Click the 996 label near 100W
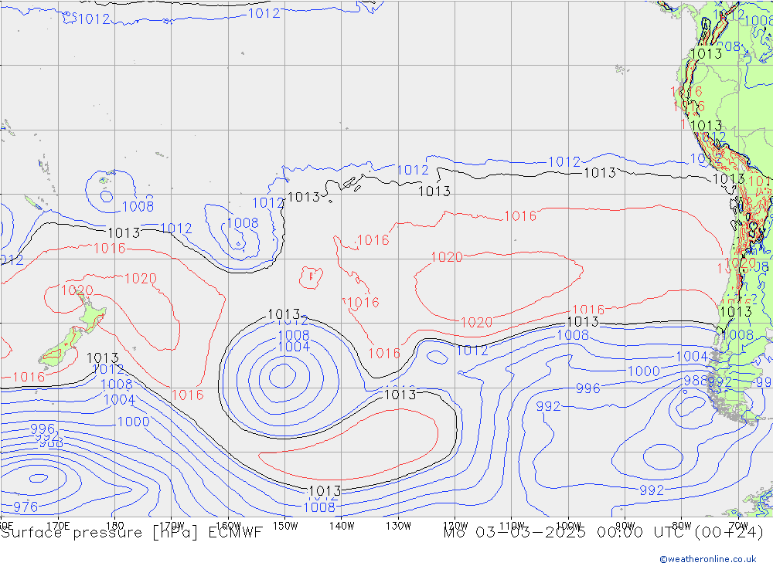Screen dimensions: 773x566 587,388
